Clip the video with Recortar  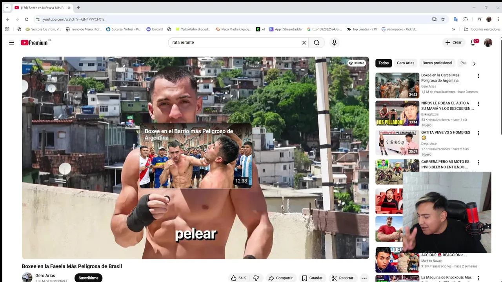tap(343, 278)
